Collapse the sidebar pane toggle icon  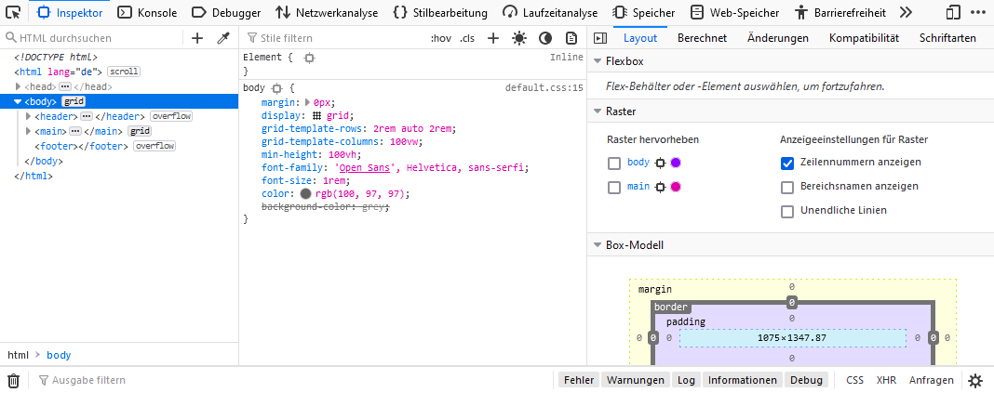point(599,38)
